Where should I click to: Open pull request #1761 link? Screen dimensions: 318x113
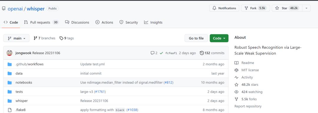point(100,92)
